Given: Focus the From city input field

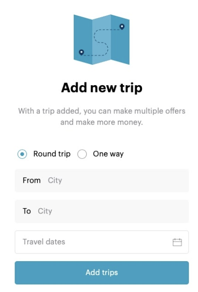Looking at the screenshot, I should click(102, 180).
